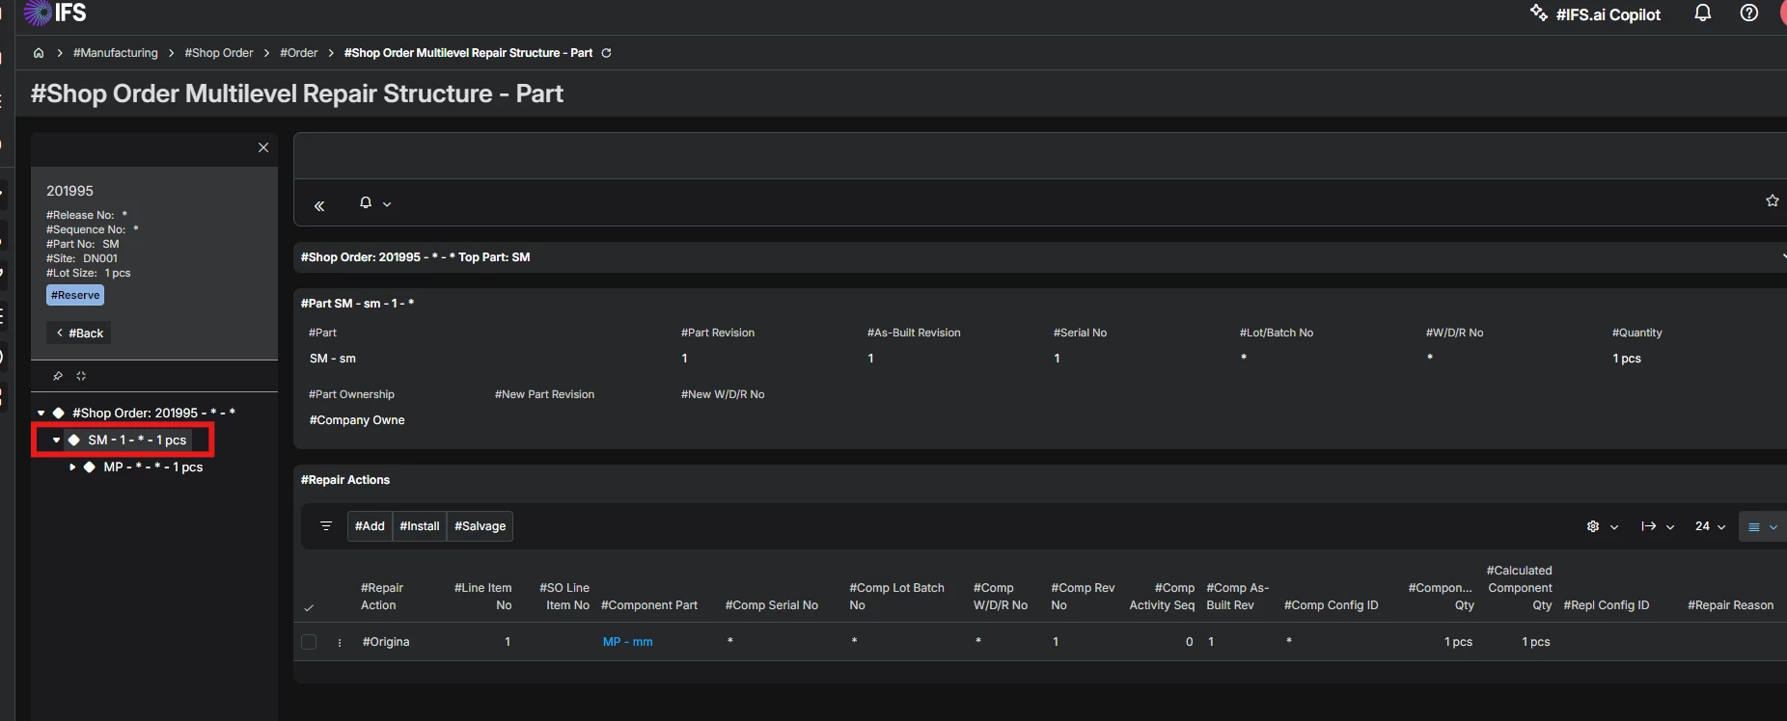
Task: Click the home breadcrumb icon
Action: pyautogui.click(x=39, y=53)
